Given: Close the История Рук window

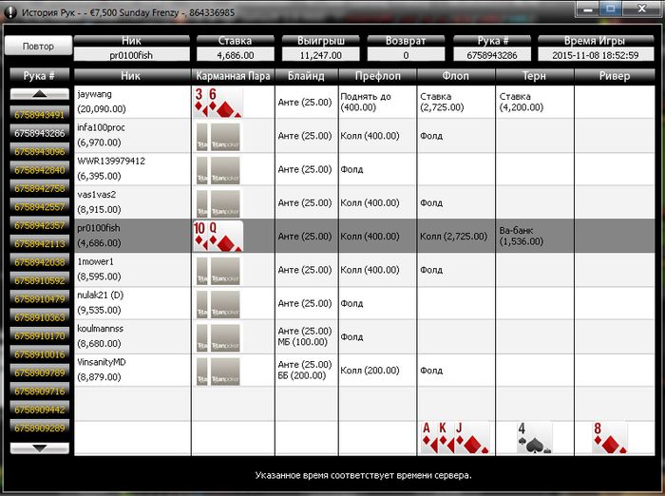Looking at the screenshot, I should (x=641, y=9).
